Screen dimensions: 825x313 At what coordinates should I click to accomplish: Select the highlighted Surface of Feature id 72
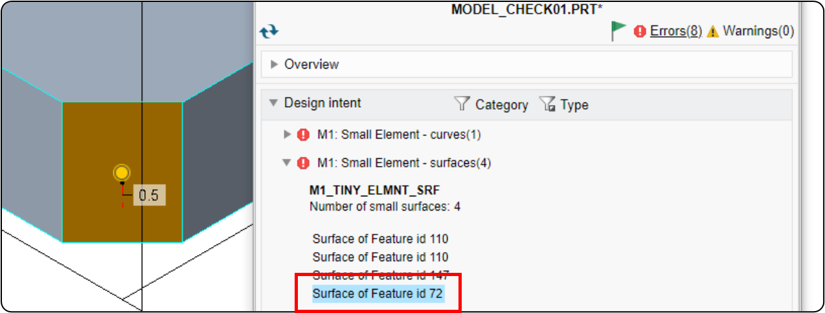click(378, 294)
